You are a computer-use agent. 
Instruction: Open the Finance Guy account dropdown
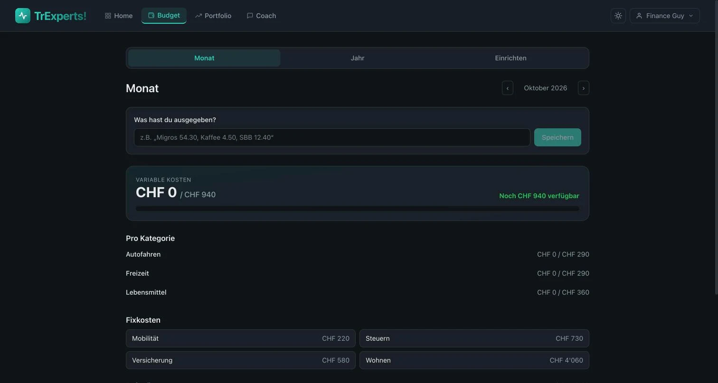click(664, 16)
